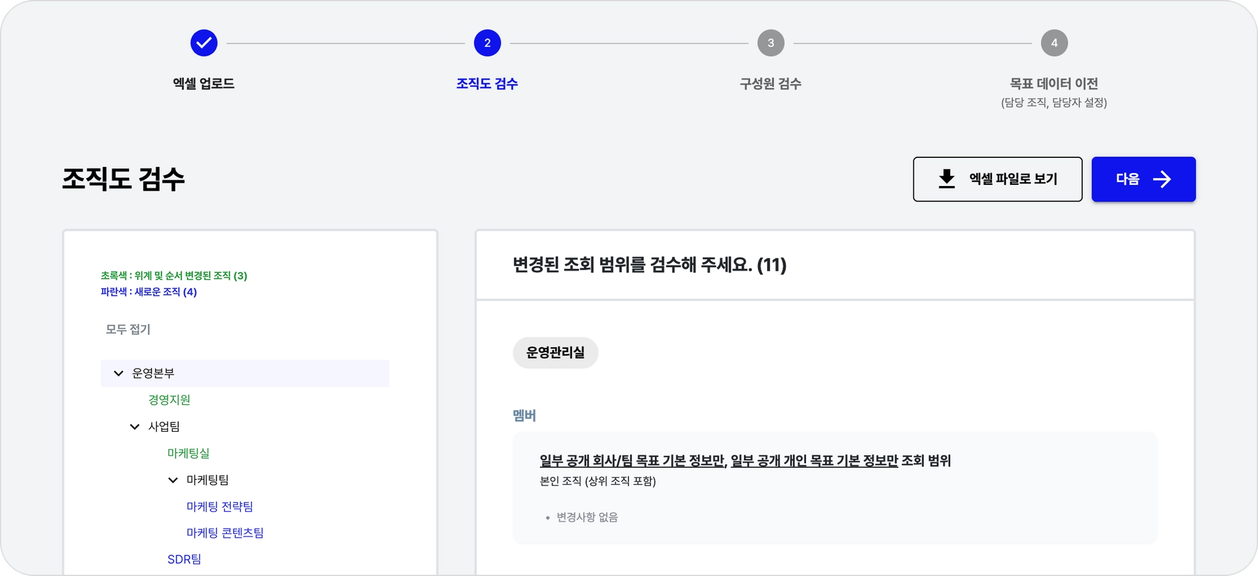Click the arrow icon in 다음 button

pos(1162,179)
